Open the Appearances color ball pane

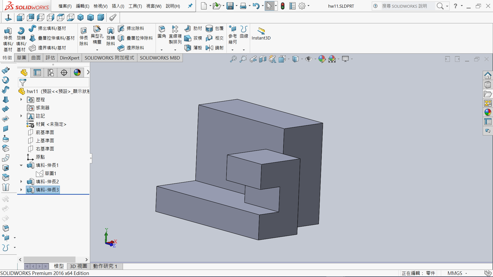click(x=488, y=112)
